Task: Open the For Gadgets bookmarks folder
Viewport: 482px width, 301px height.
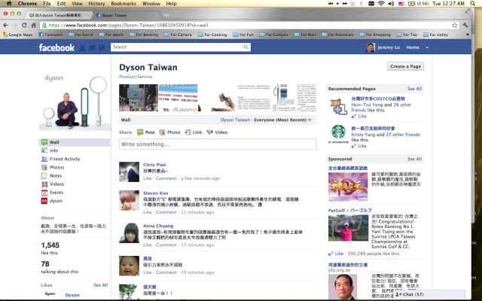Action: point(274,35)
